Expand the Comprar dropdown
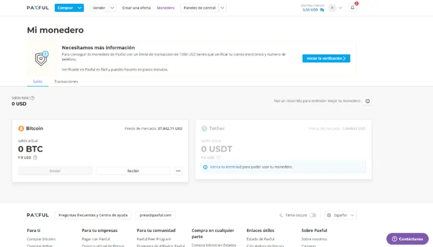This screenshot has height=247, width=433. click(x=80, y=8)
